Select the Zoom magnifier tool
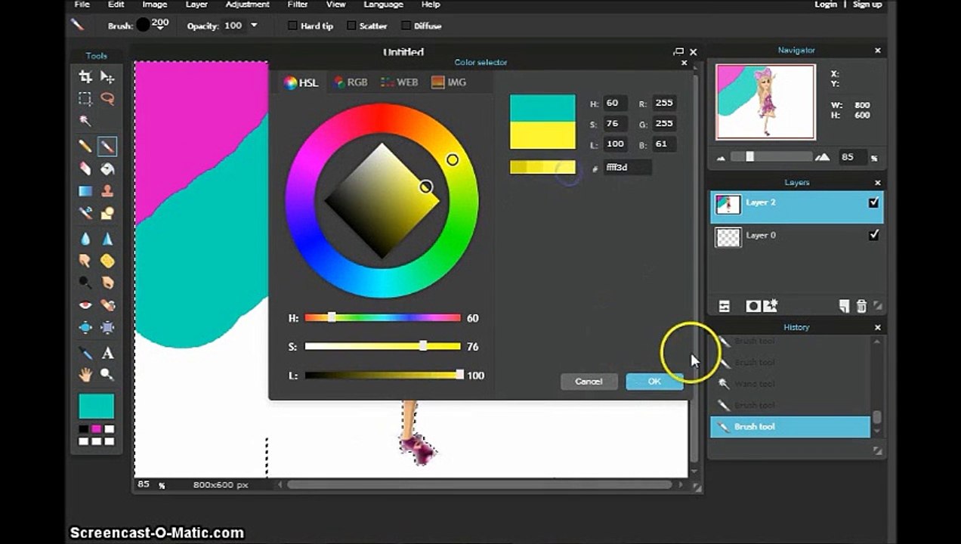 coord(107,375)
